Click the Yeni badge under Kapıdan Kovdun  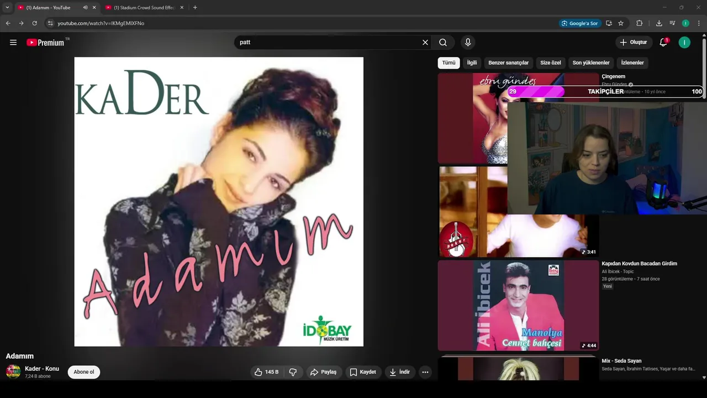(x=608, y=286)
